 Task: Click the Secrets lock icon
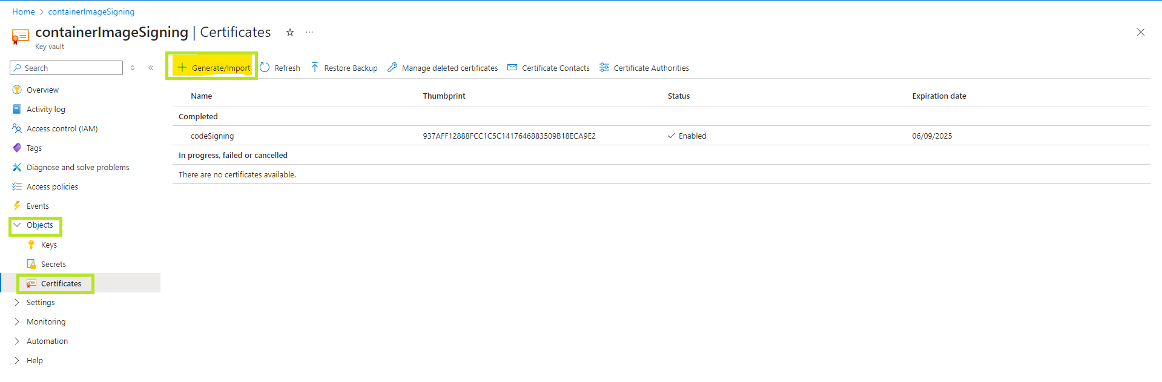pyautogui.click(x=31, y=264)
